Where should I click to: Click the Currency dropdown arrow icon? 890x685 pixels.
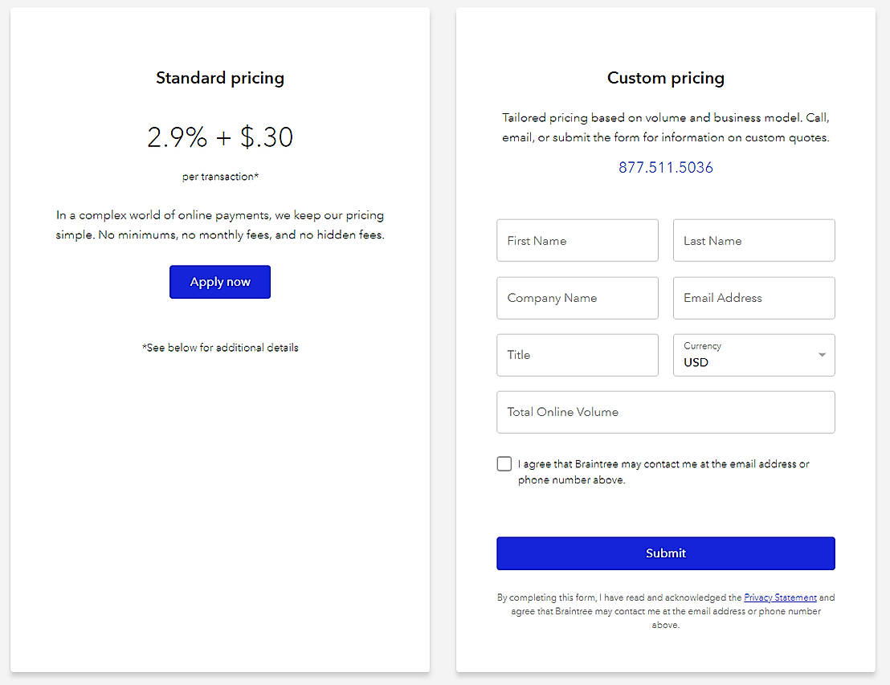click(822, 355)
